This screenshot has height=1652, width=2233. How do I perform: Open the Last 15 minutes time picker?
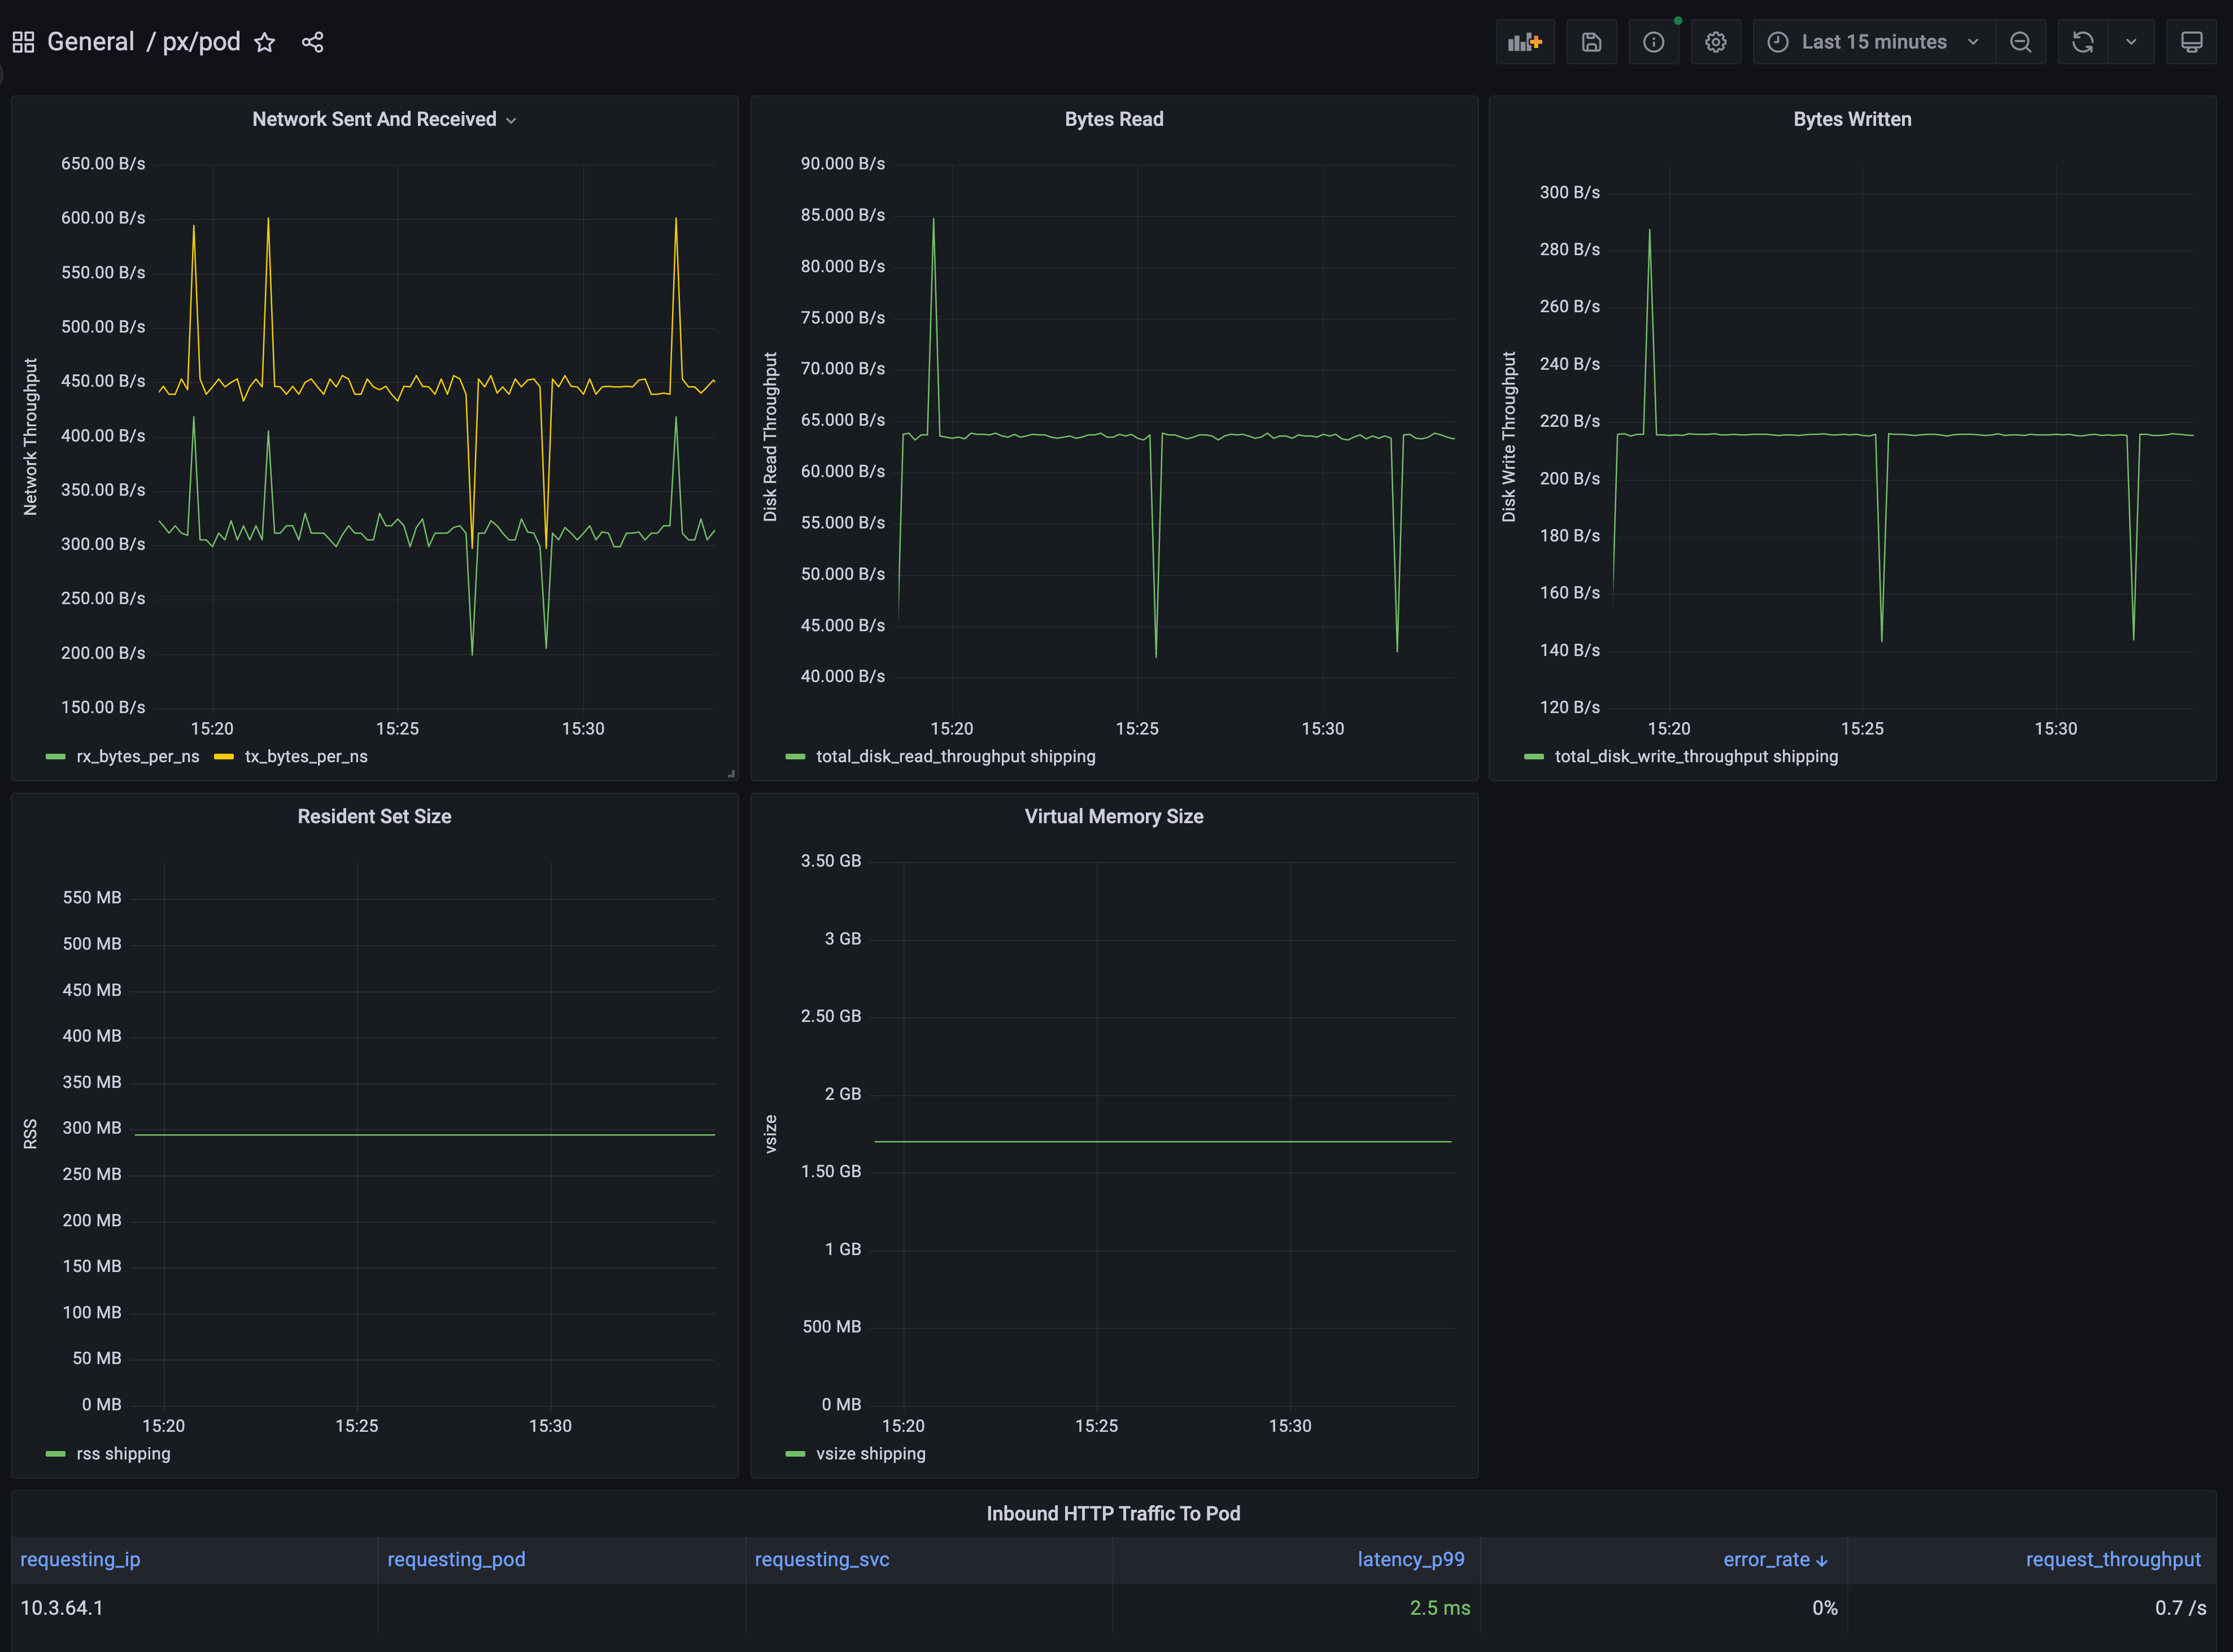(1873, 42)
